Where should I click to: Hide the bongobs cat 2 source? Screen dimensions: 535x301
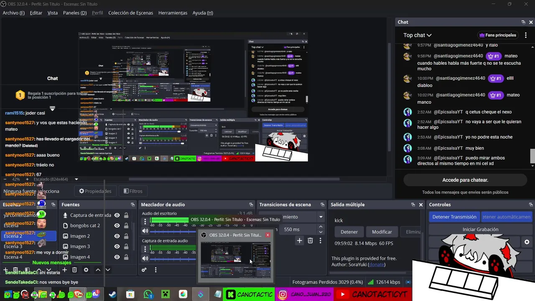[117, 226]
